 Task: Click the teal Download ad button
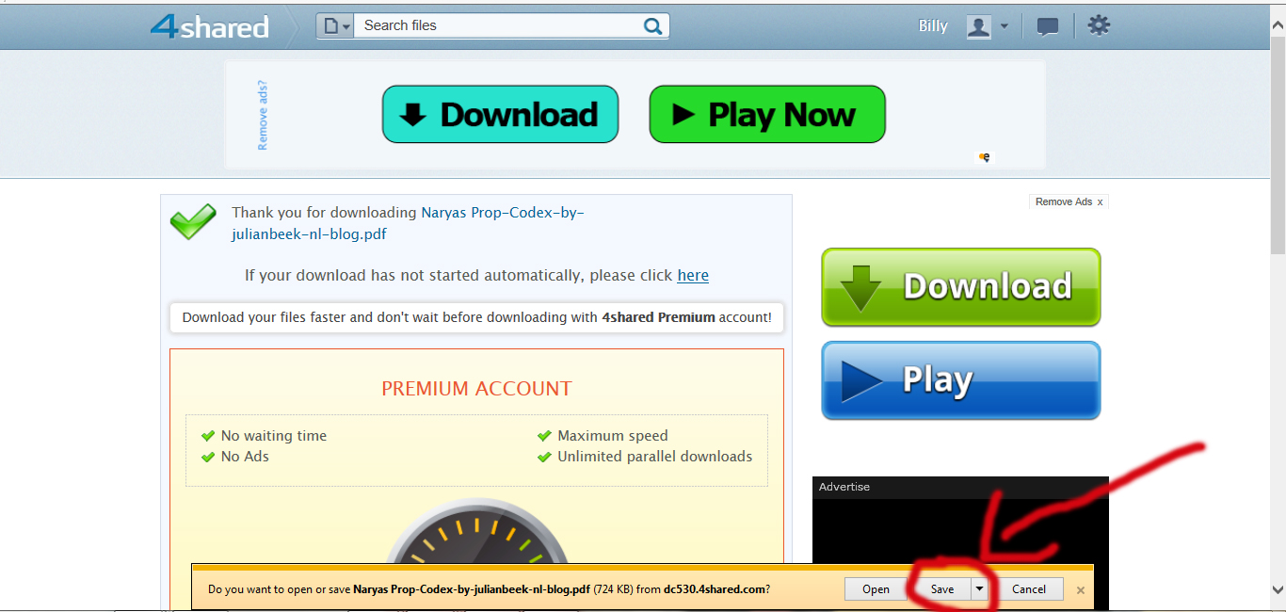click(500, 114)
